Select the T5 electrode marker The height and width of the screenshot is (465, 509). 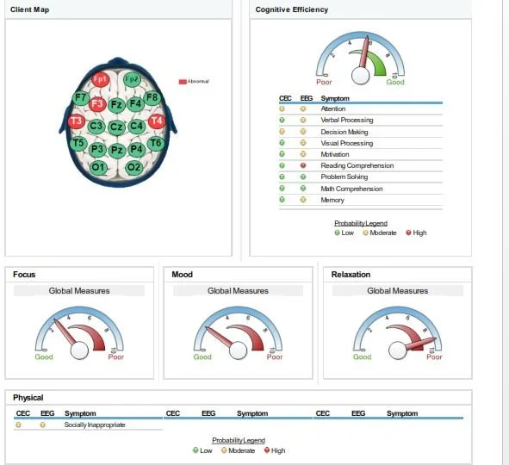[x=78, y=143]
